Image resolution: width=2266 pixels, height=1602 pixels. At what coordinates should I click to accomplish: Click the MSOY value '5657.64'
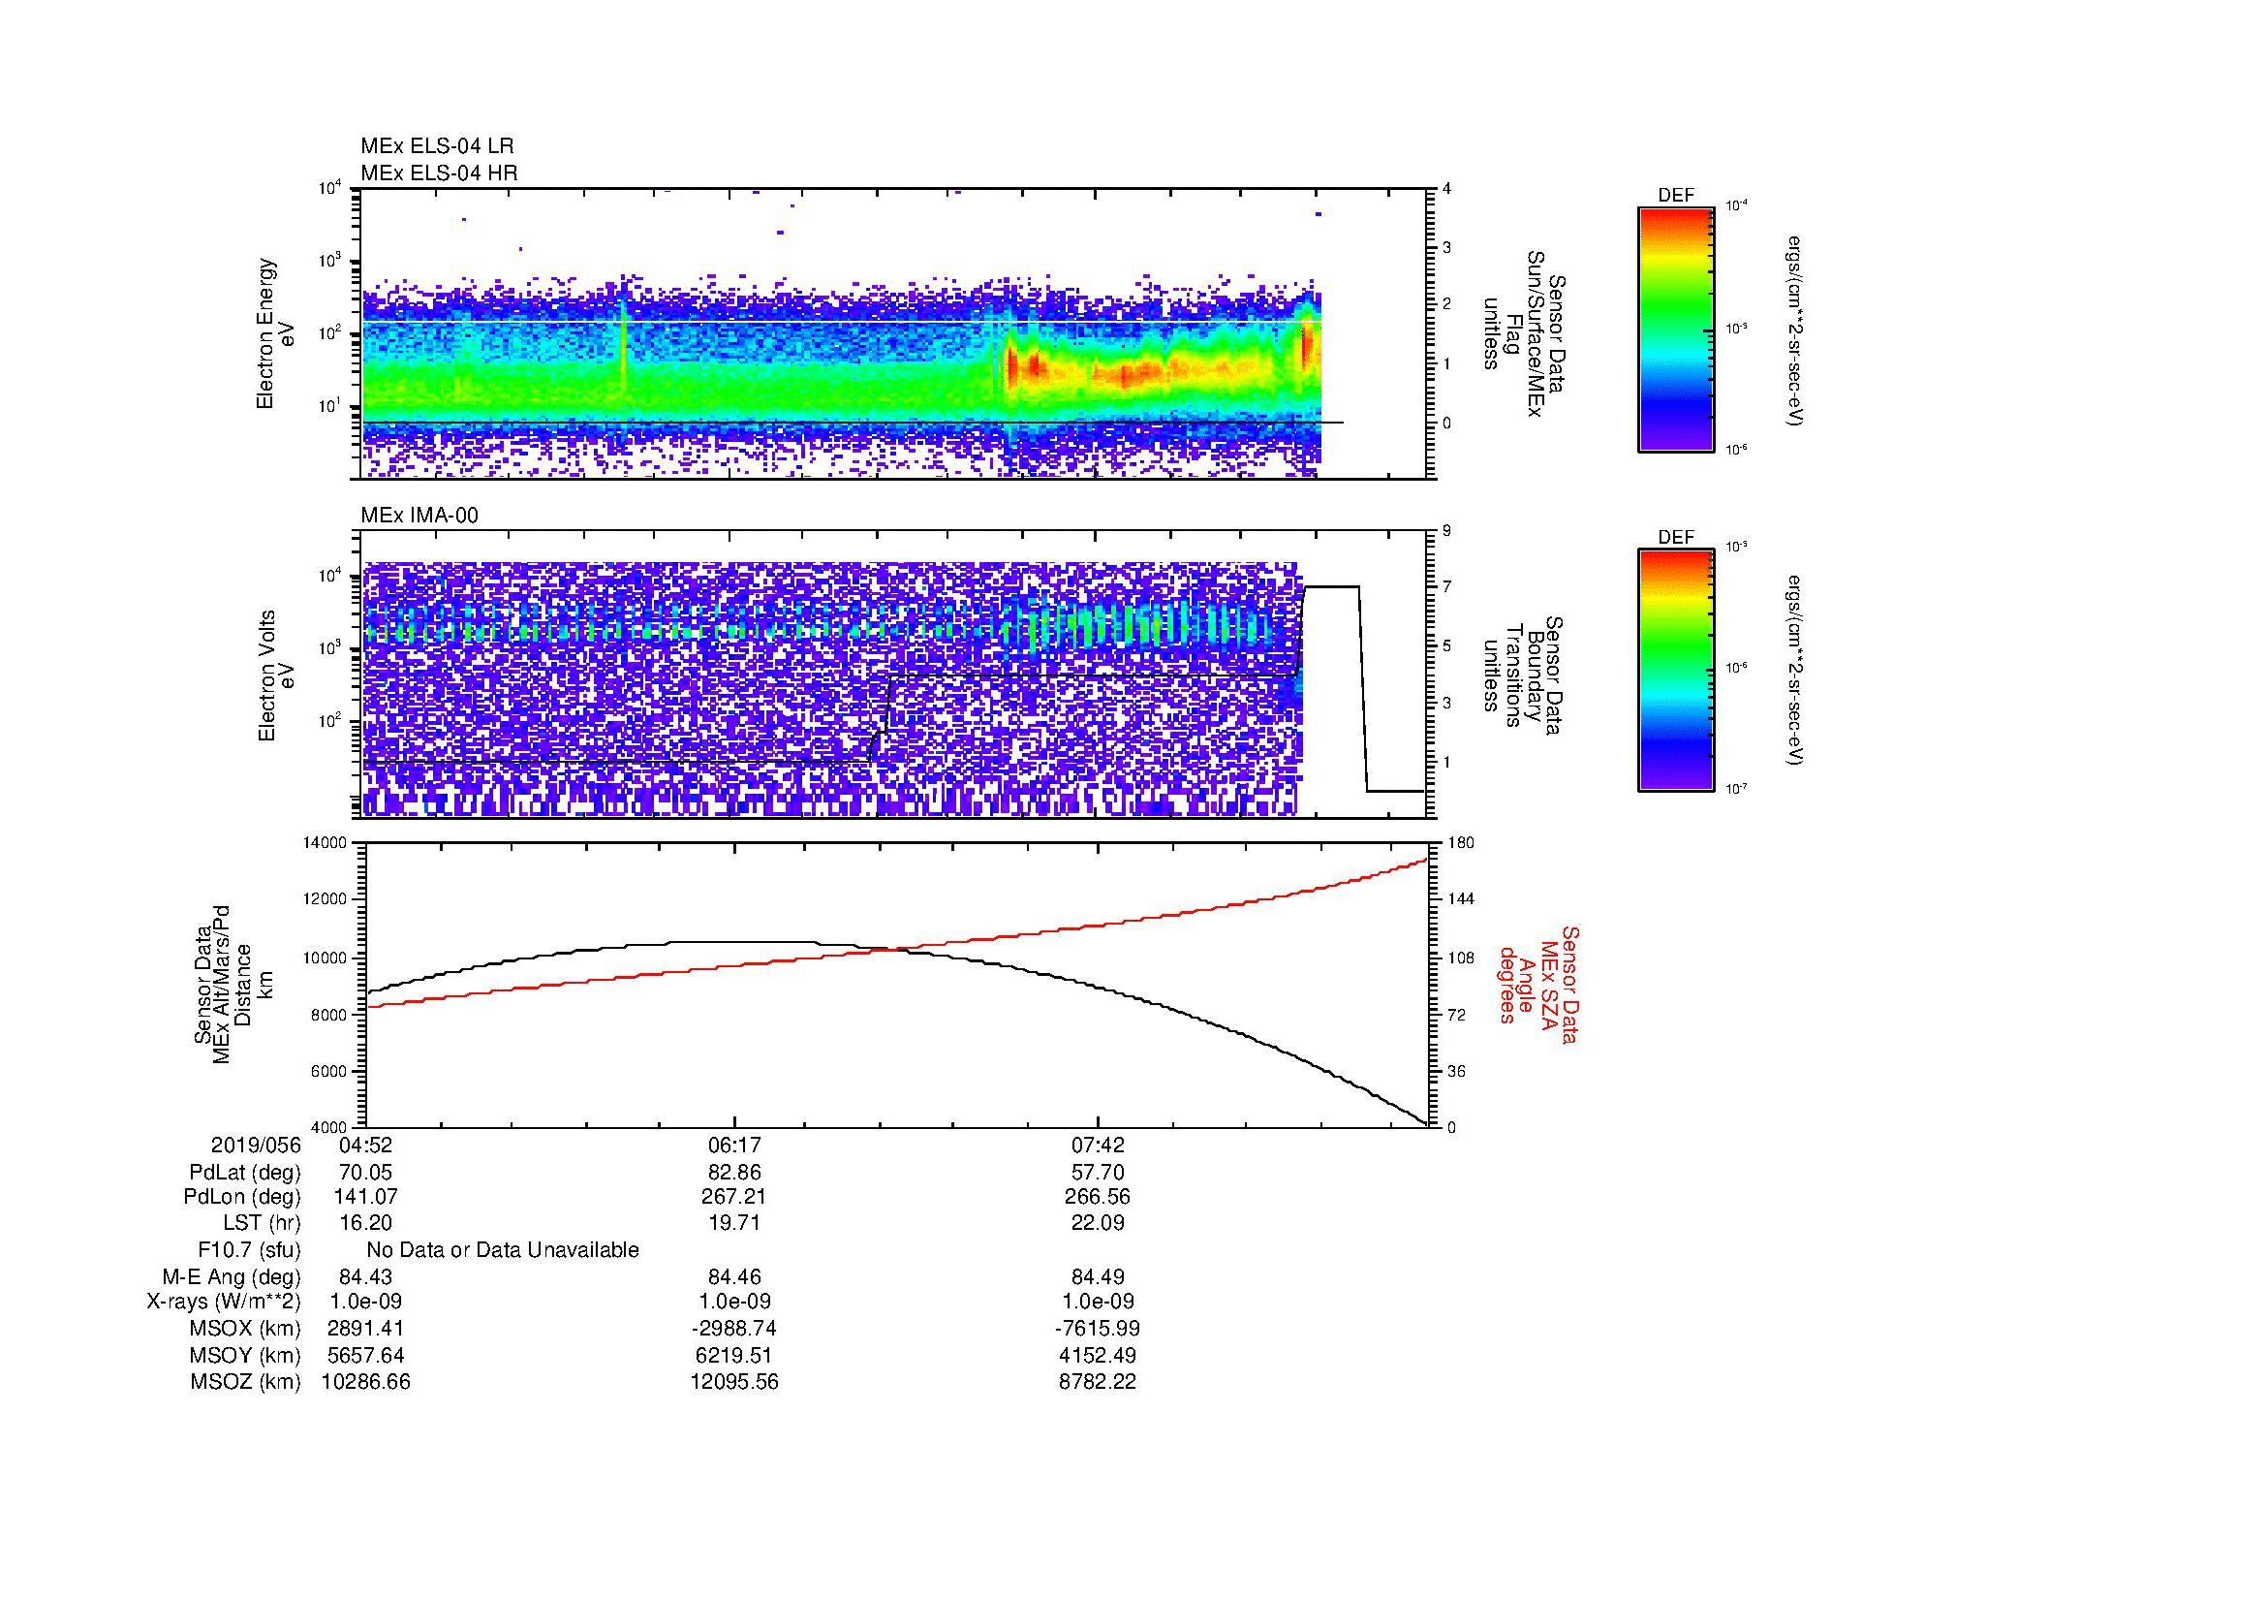[366, 1356]
